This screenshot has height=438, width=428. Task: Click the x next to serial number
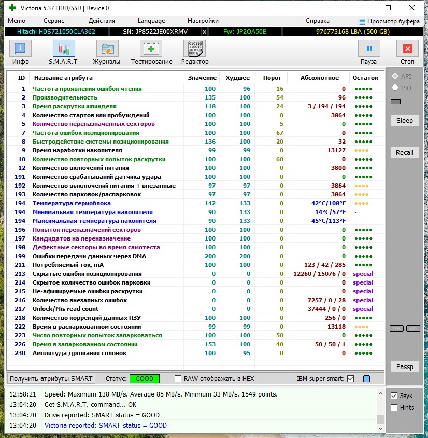tap(204, 32)
